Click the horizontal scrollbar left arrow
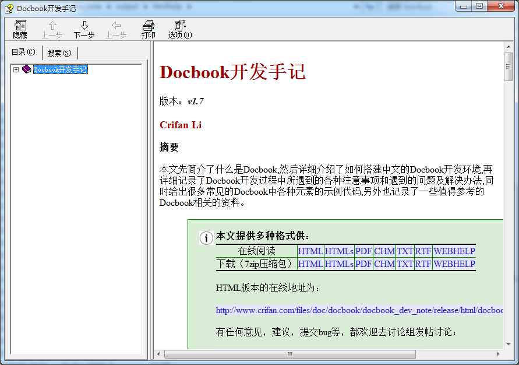 [x=158, y=354]
